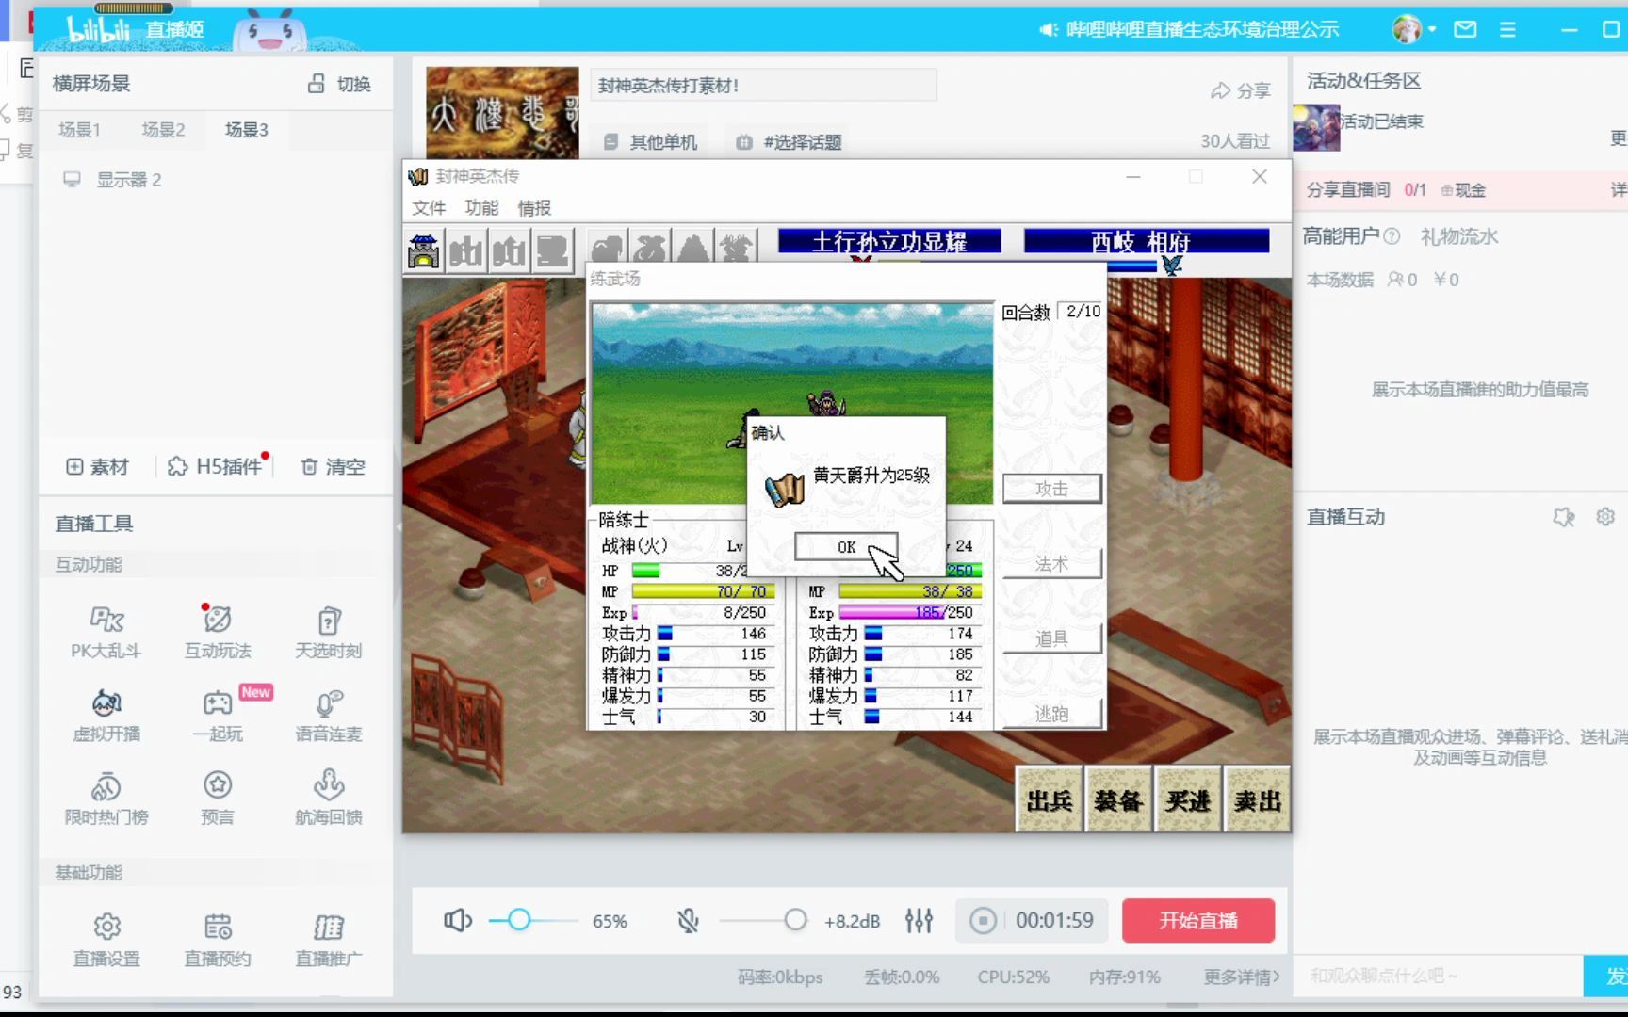Click 买进 button
The image size is (1628, 1017).
coord(1188,799)
